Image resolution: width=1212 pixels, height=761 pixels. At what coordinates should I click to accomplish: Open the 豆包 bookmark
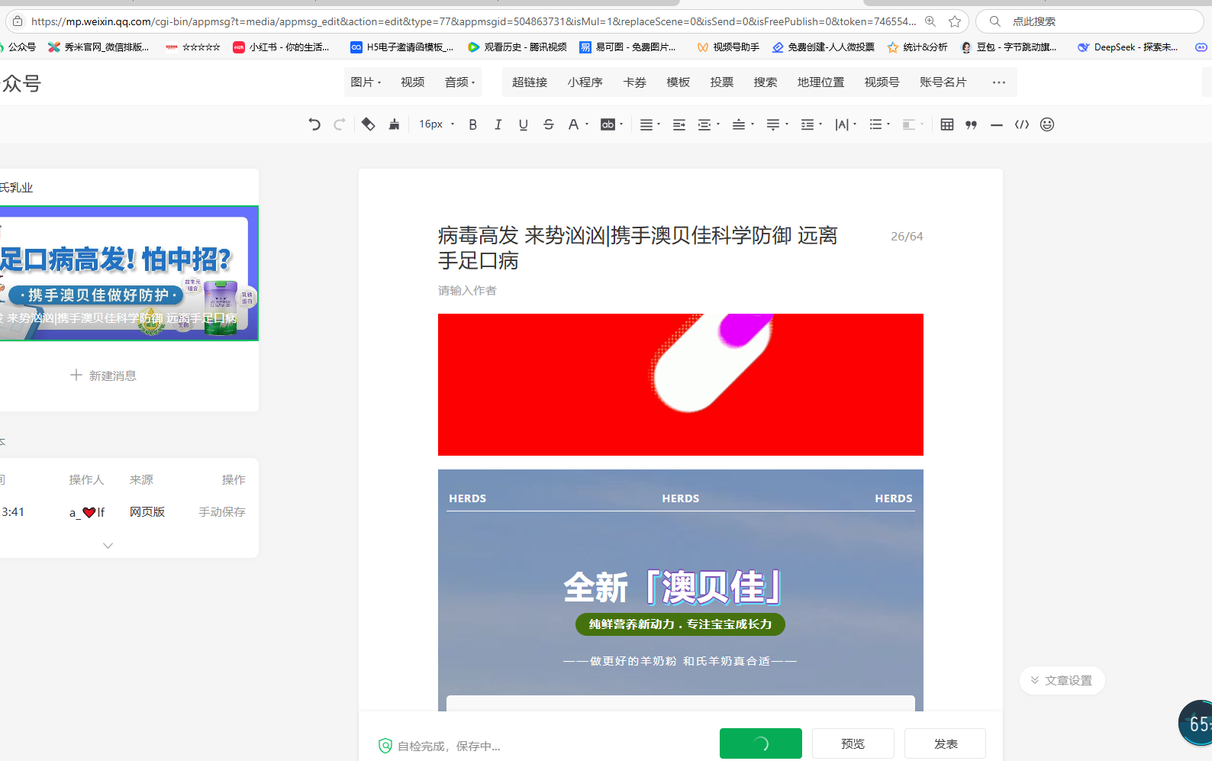(1009, 47)
